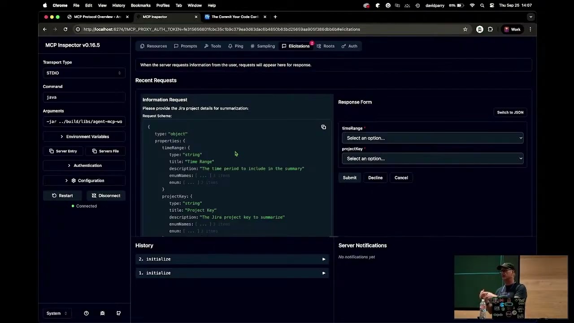Disconnect from the server
This screenshot has height=323, width=574.
(x=106, y=196)
